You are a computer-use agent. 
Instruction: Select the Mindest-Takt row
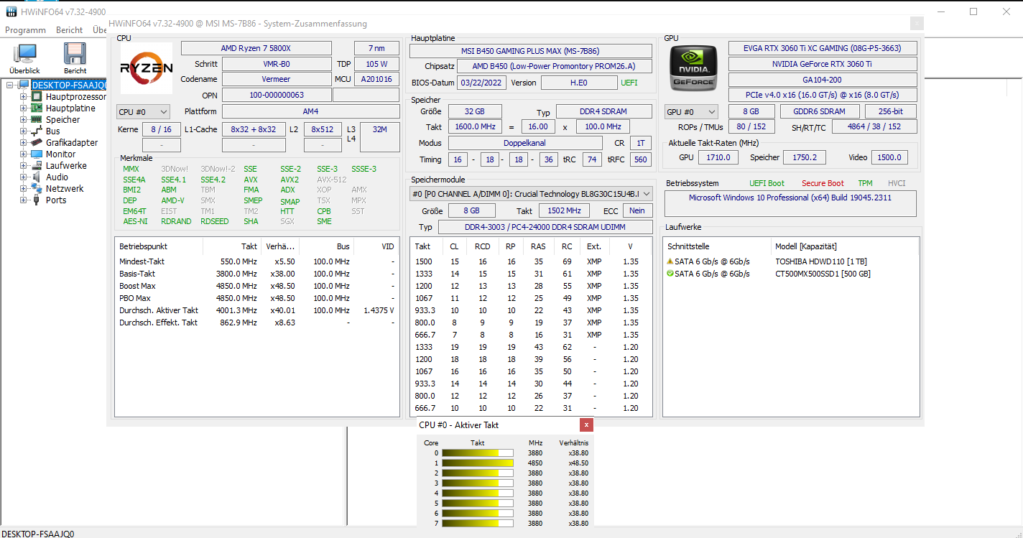pos(256,261)
